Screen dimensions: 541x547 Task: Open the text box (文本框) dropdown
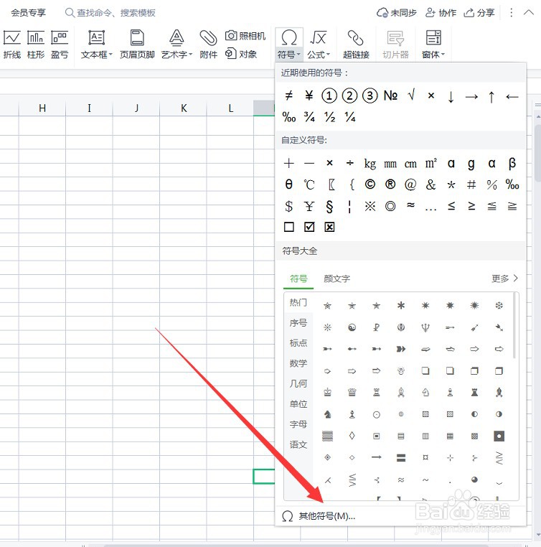[97, 45]
